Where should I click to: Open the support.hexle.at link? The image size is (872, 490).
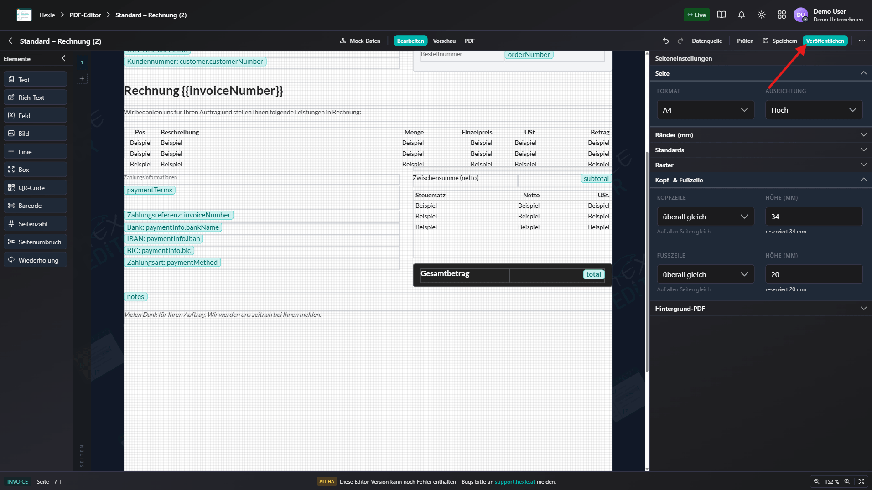pos(515,482)
